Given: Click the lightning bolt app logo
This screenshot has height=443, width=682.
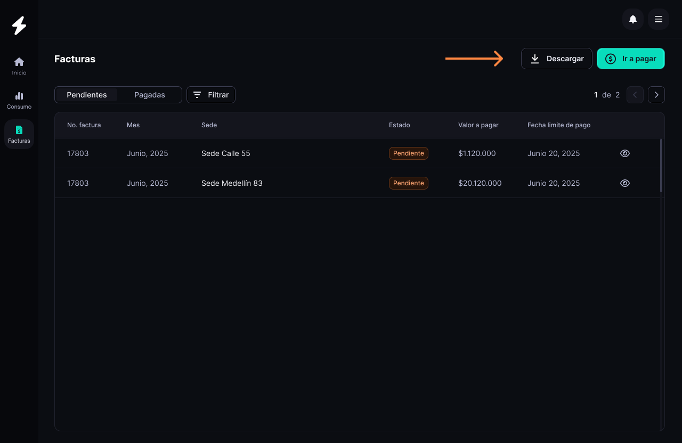Looking at the screenshot, I should tap(19, 26).
